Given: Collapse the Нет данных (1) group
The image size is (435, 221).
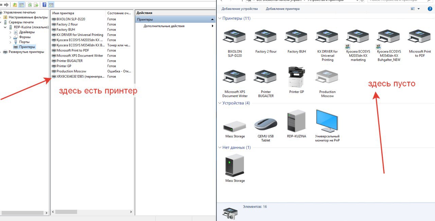Looking at the screenshot, I should point(220,147).
